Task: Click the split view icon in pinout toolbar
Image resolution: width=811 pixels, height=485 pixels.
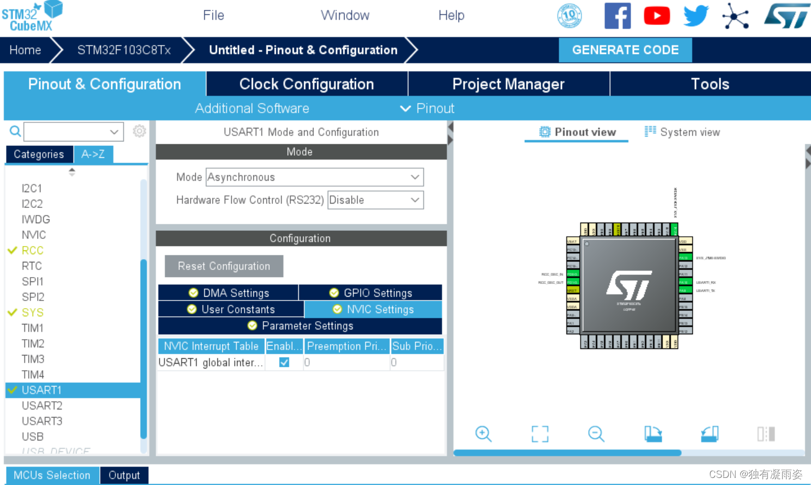Action: (766, 434)
